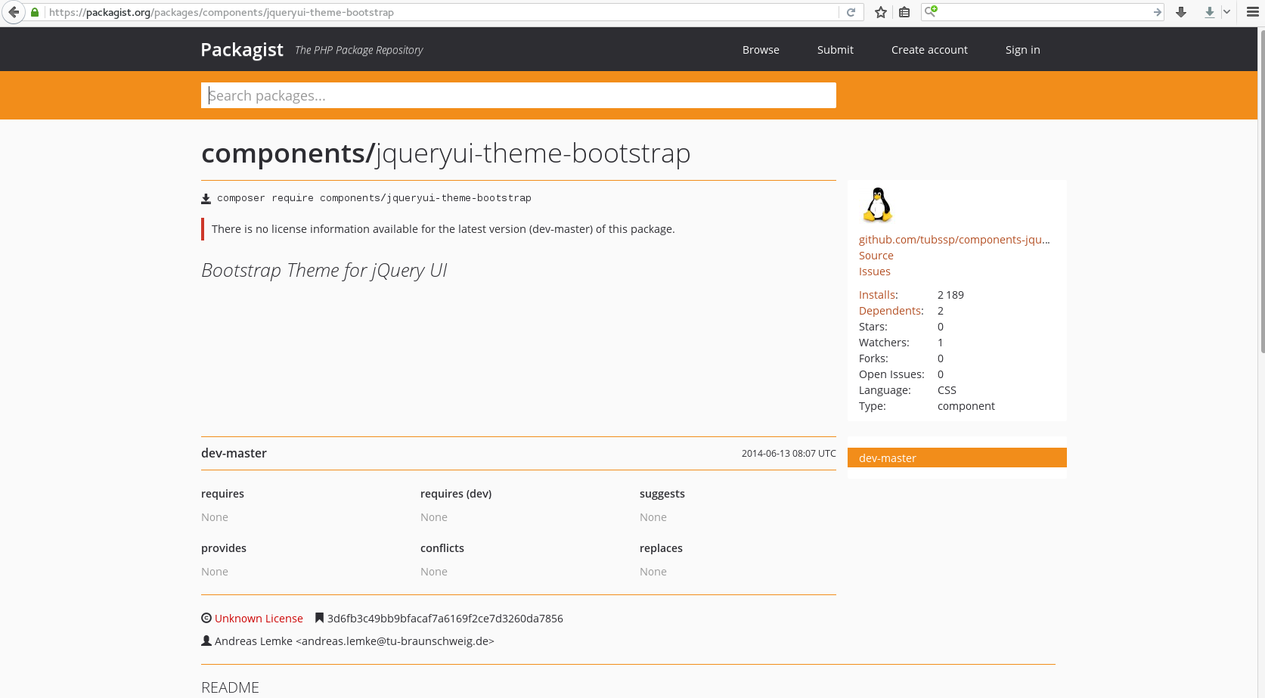This screenshot has height=698, width=1265.
Task: Click the search engine magnifier icon
Action: click(931, 11)
